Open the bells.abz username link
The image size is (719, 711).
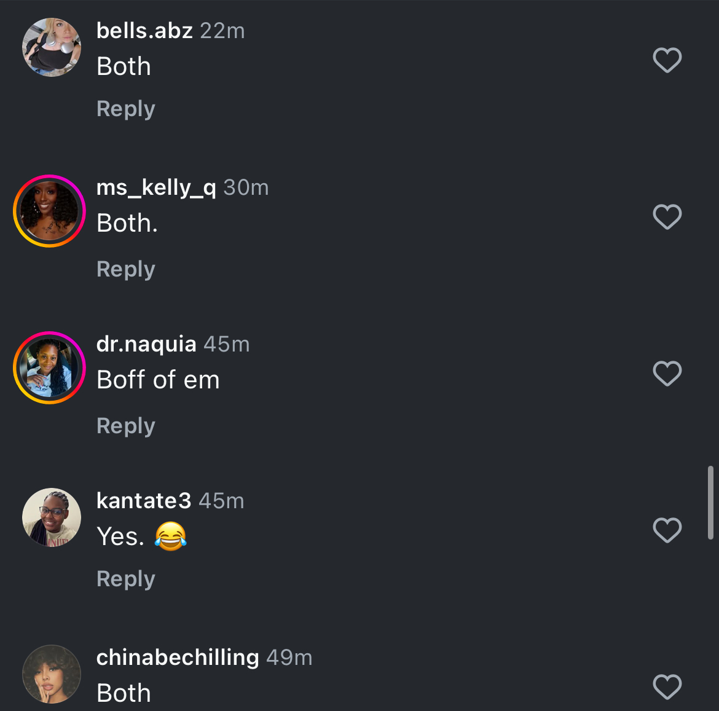coord(144,31)
